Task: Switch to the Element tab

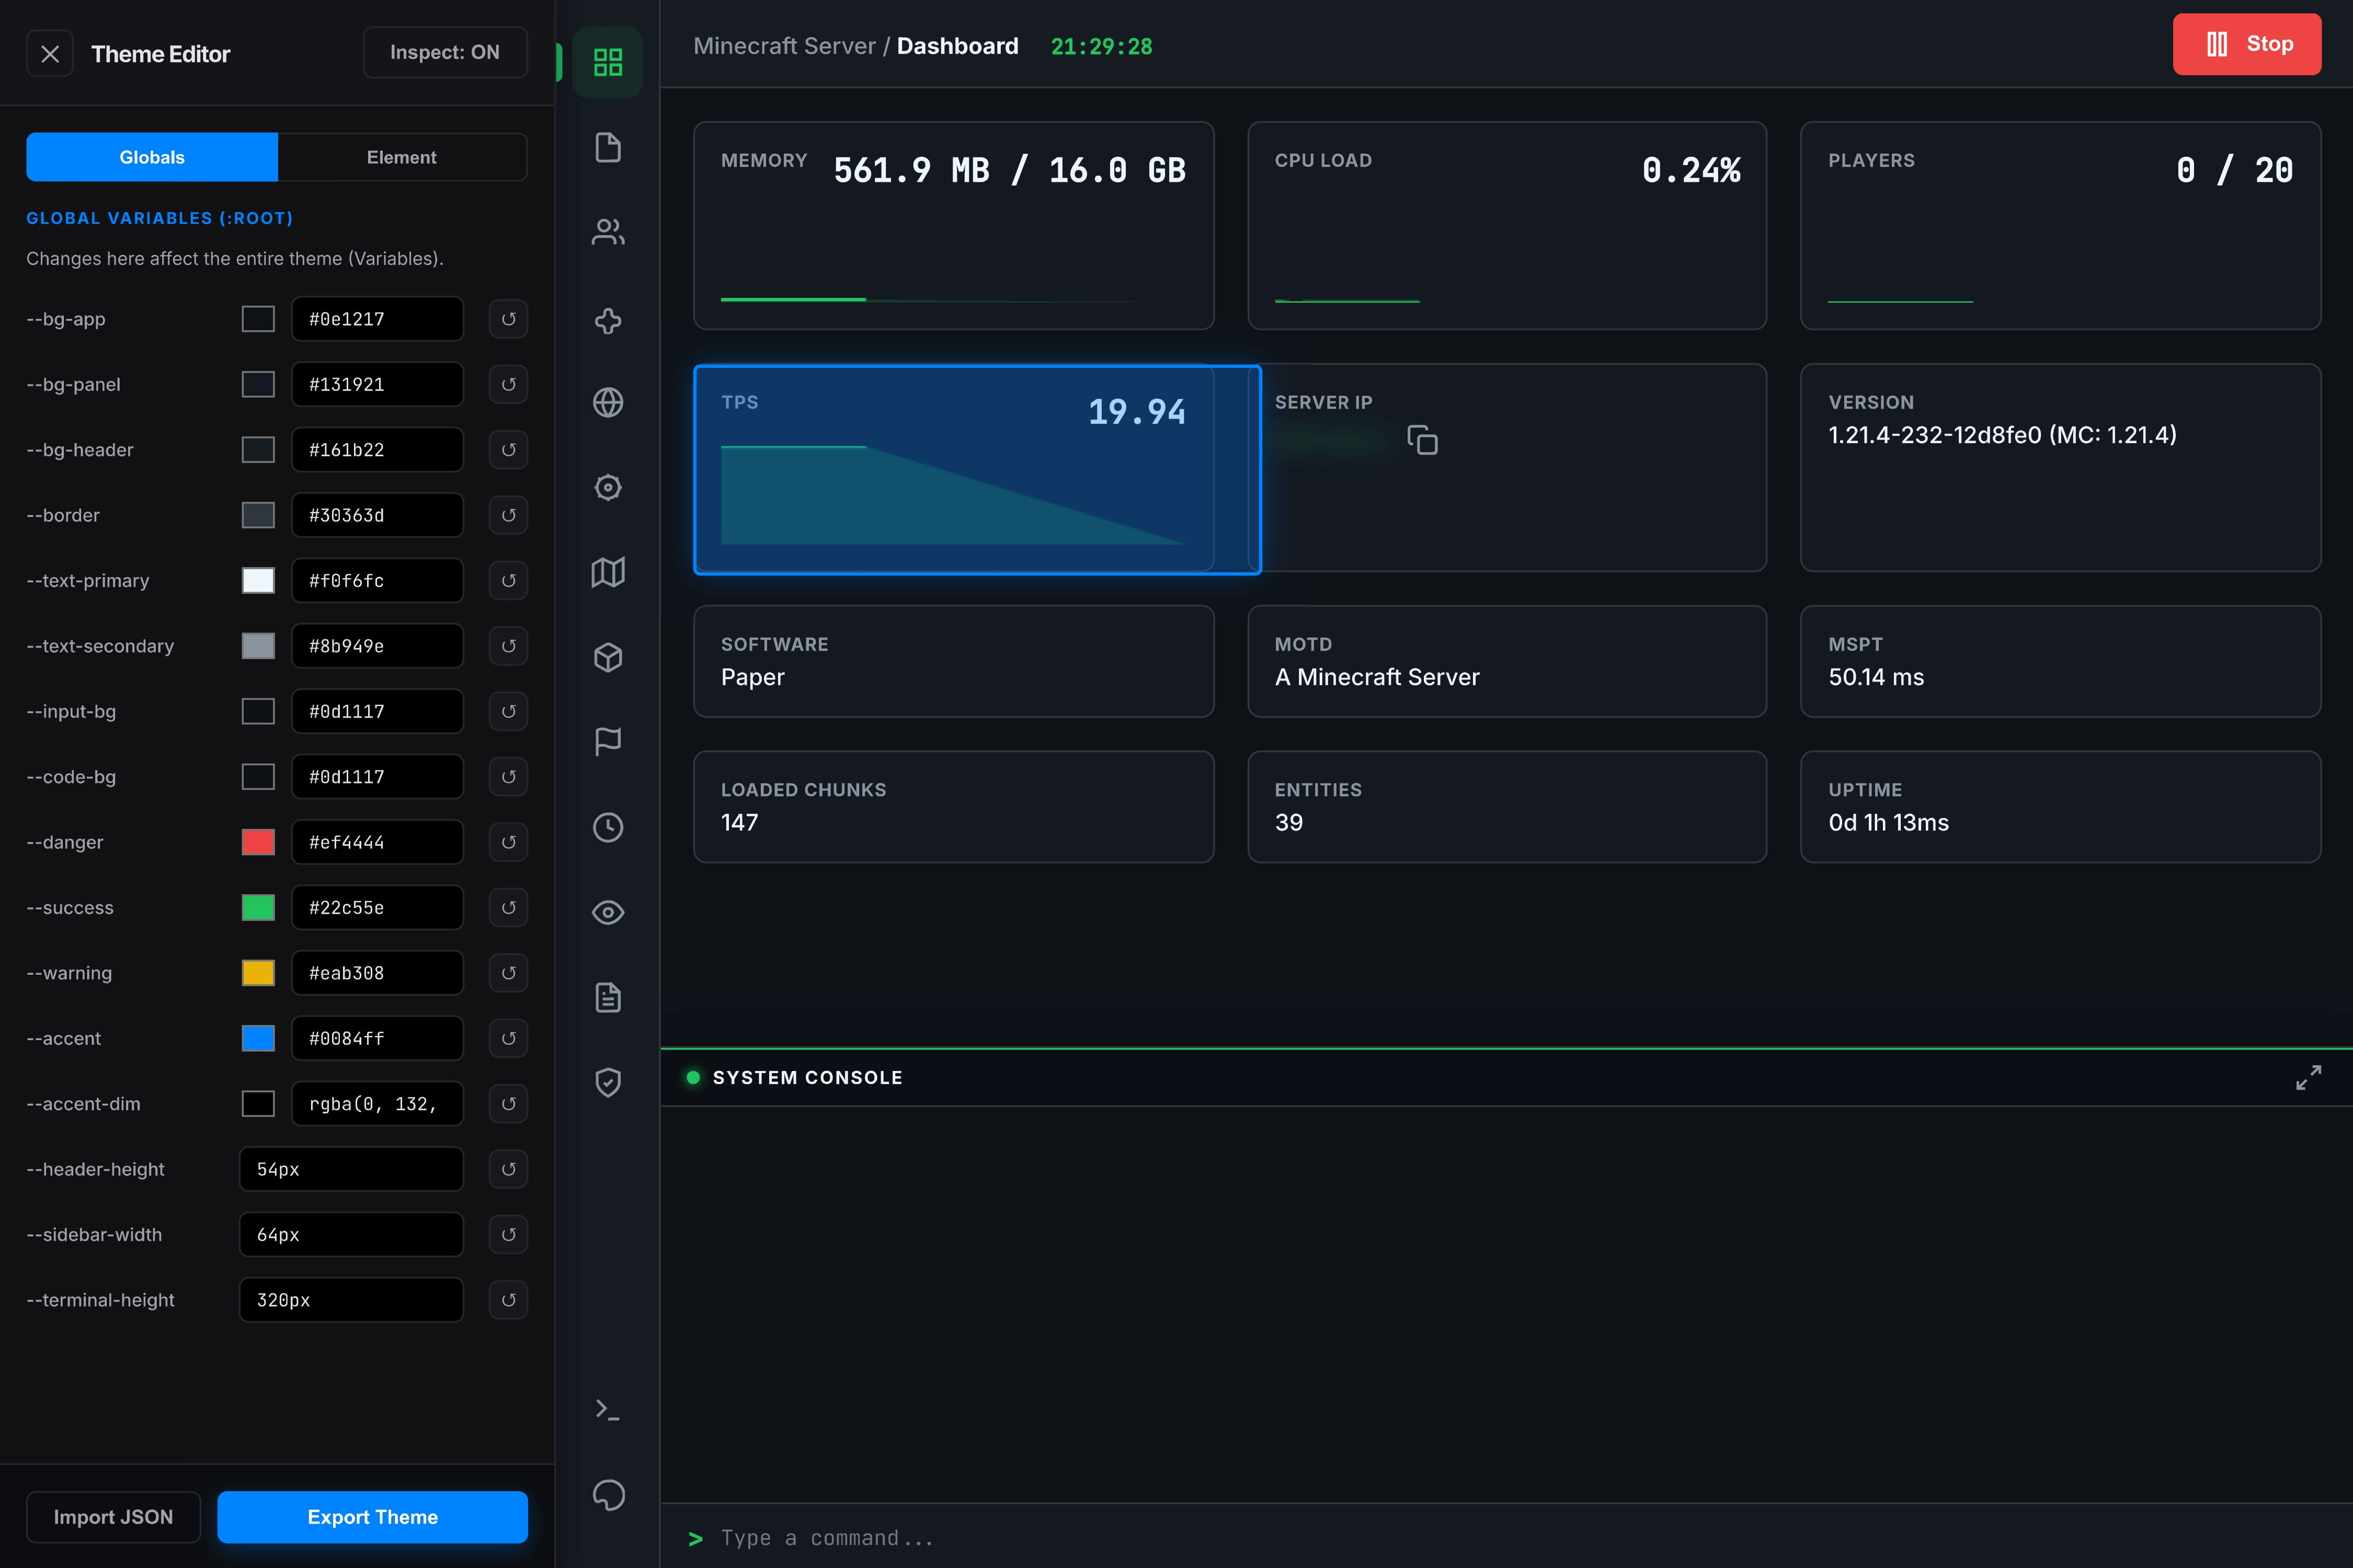Action: [x=401, y=157]
